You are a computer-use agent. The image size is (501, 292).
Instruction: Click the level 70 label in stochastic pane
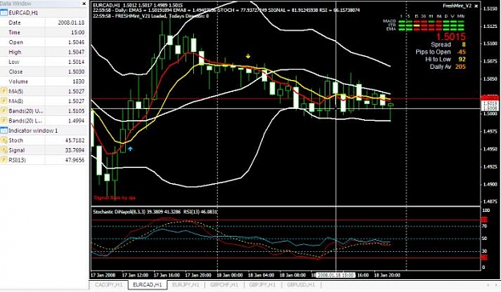tap(484, 226)
